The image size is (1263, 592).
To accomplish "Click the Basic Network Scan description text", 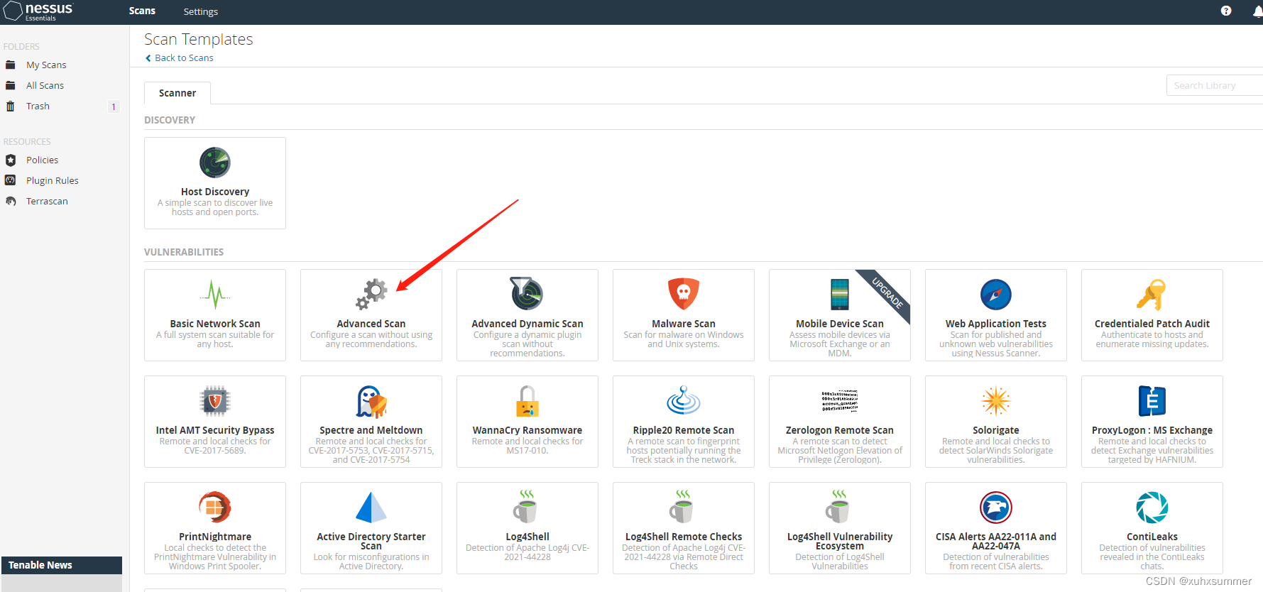I will 215,339.
